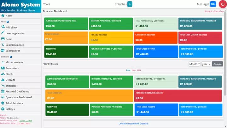
Task: Open the Defaults label in sidebar
Action: click(10, 80)
